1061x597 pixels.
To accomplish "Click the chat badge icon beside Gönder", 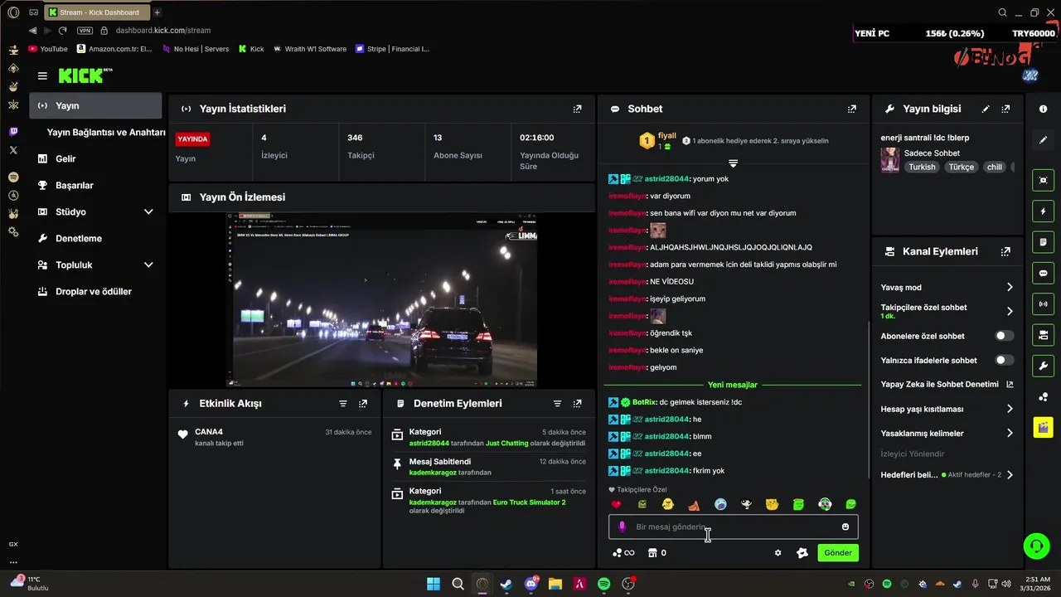I will point(802,553).
